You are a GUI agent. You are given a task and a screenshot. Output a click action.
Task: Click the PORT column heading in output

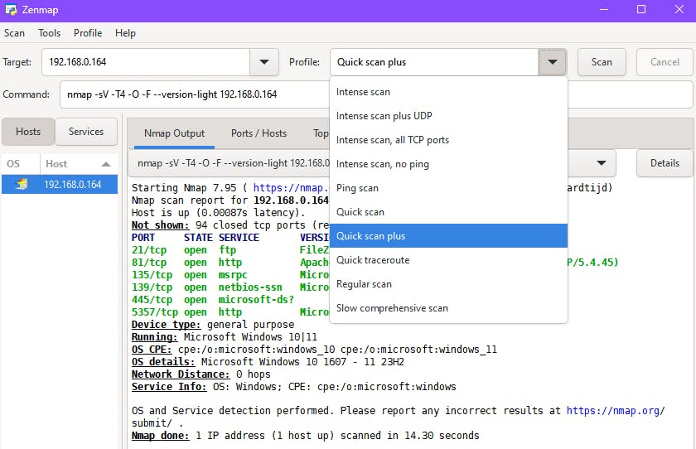click(x=143, y=238)
